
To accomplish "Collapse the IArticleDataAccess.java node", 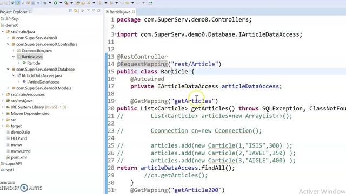I will [14, 75].
